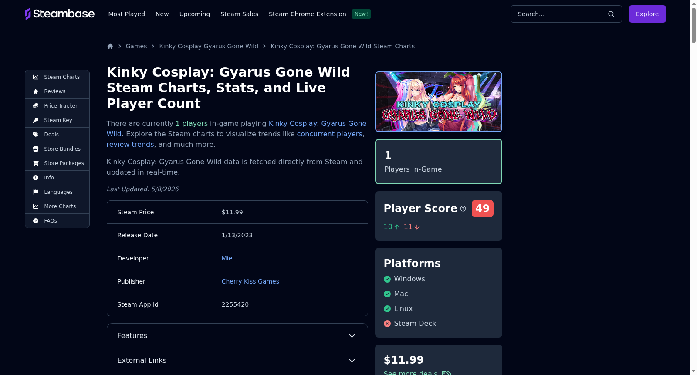697x375 pixels.
Task: Click the Last Updated: 5/8/2026 text
Action: [143, 189]
